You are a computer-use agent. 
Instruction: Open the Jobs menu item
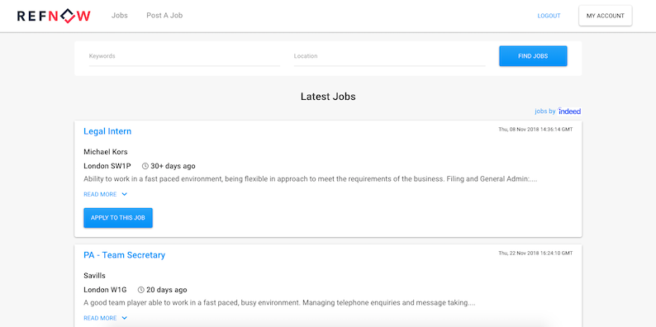click(120, 16)
